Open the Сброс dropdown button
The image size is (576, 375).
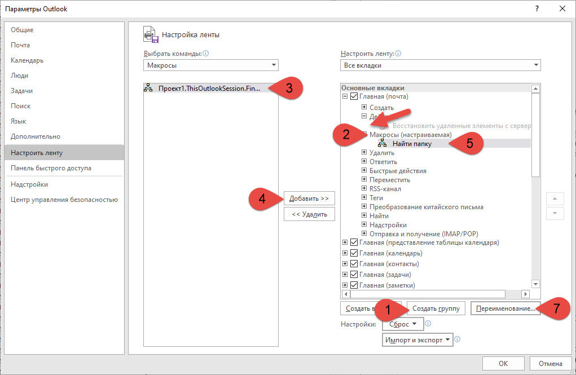coord(403,324)
